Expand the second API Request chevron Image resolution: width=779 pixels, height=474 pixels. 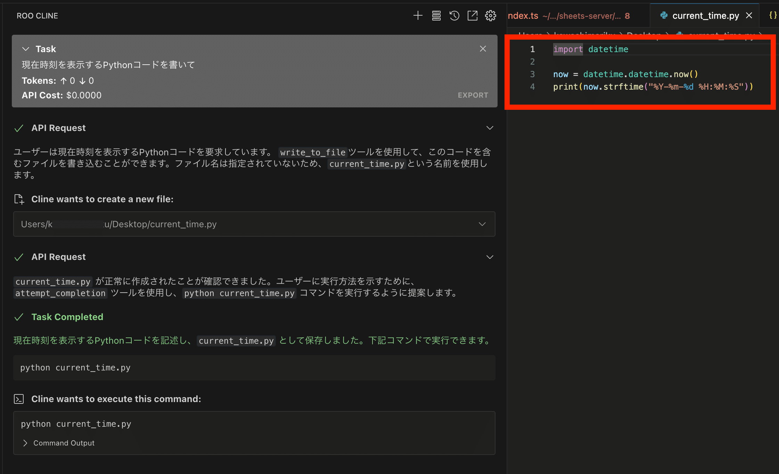tap(490, 257)
